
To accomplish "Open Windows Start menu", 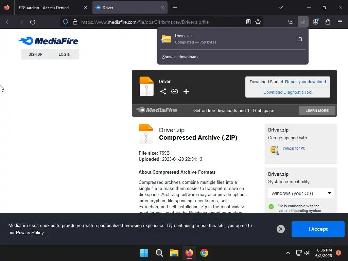I will tap(144, 253).
